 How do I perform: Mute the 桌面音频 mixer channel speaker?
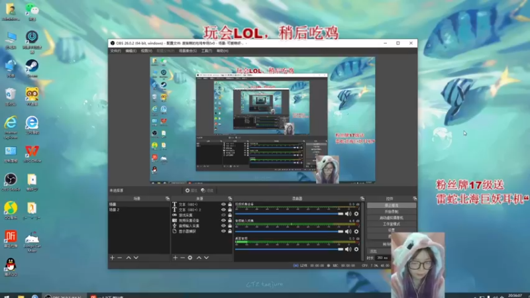[x=348, y=250]
